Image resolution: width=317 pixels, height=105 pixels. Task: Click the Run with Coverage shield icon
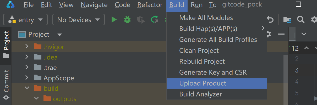pyautogui.click(x=141, y=20)
